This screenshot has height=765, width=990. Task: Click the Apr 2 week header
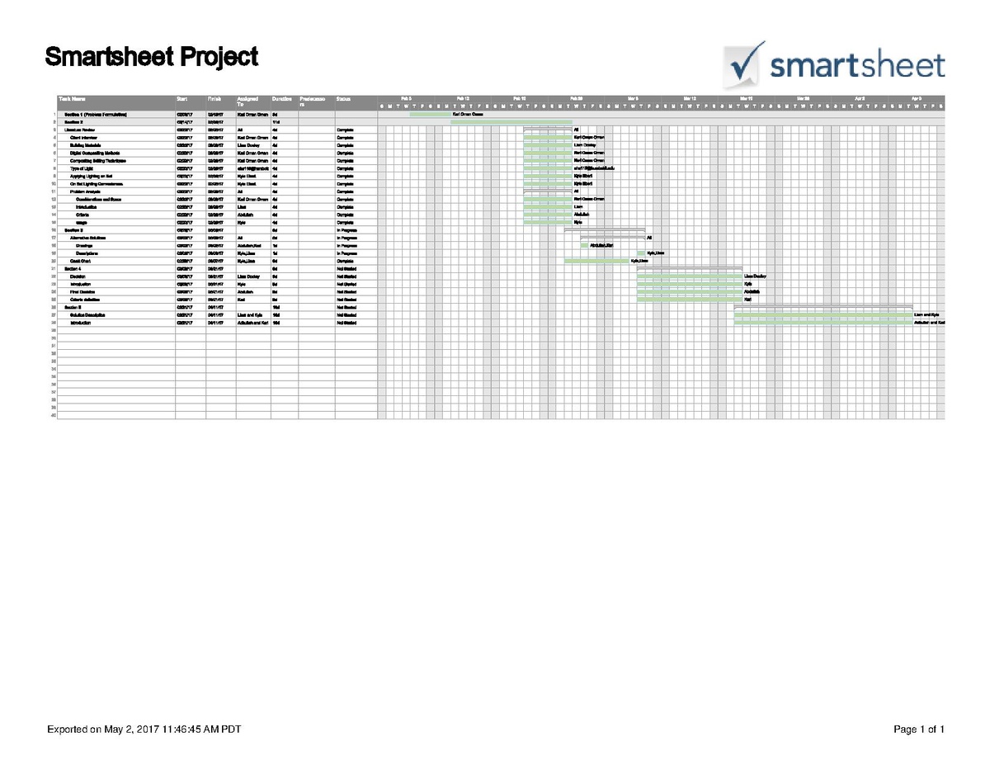(860, 98)
